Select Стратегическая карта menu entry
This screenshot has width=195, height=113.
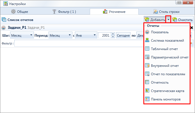[x=167, y=91]
